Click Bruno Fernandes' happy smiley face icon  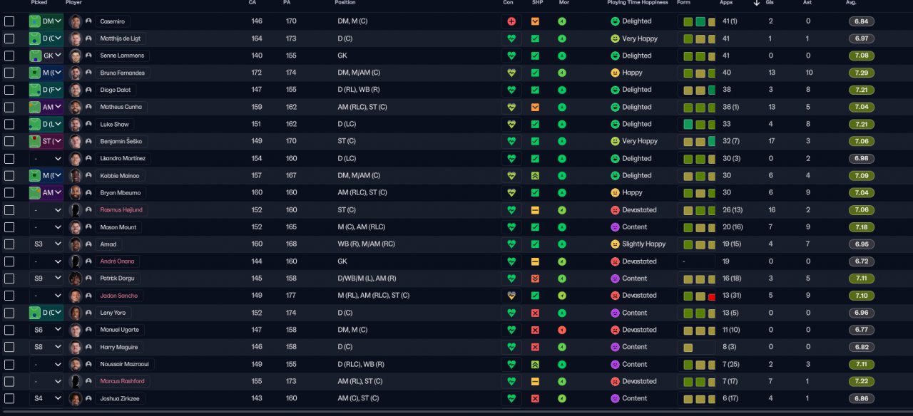[x=615, y=73]
